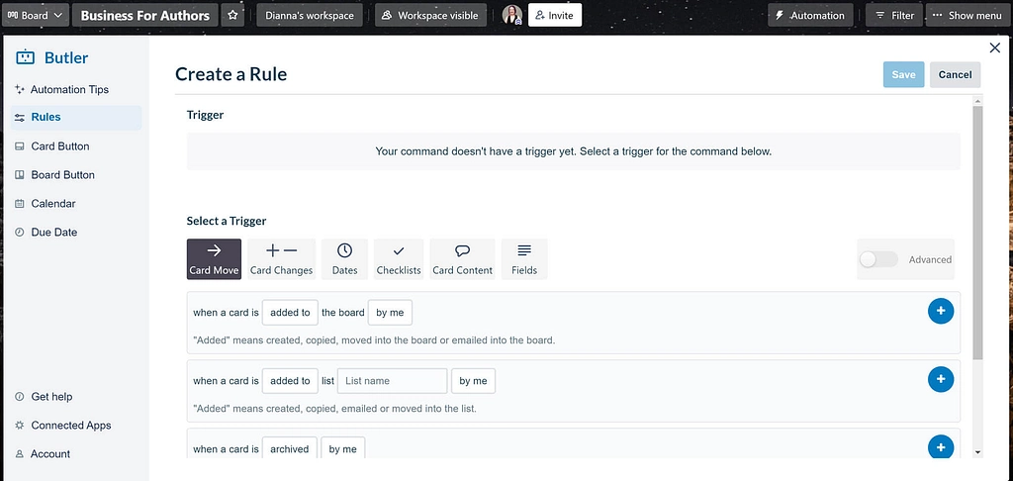Change Workspace visible setting
The width and height of the screenshot is (1013, 481).
(430, 16)
